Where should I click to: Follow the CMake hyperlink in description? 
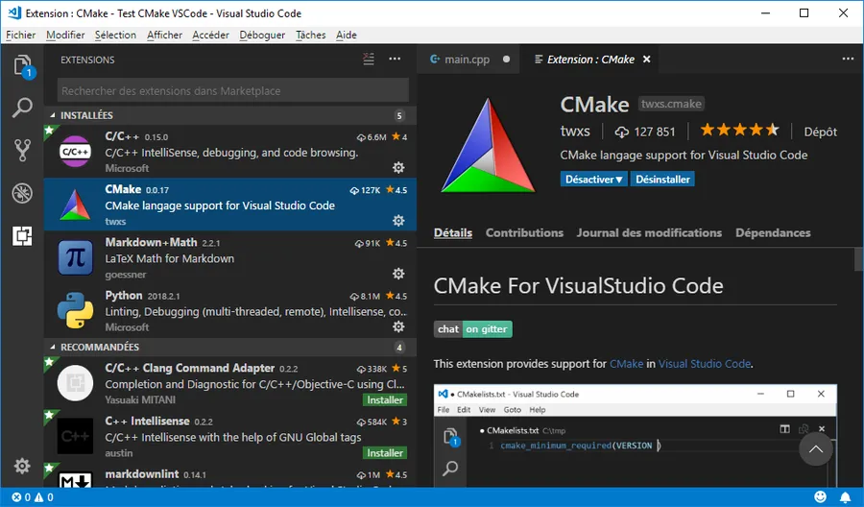point(626,364)
